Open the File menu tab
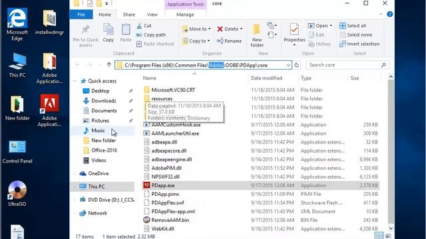 [81, 15]
